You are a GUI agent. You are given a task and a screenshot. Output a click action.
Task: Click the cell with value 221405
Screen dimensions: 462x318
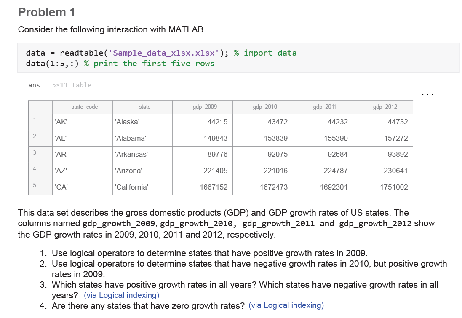click(x=203, y=171)
